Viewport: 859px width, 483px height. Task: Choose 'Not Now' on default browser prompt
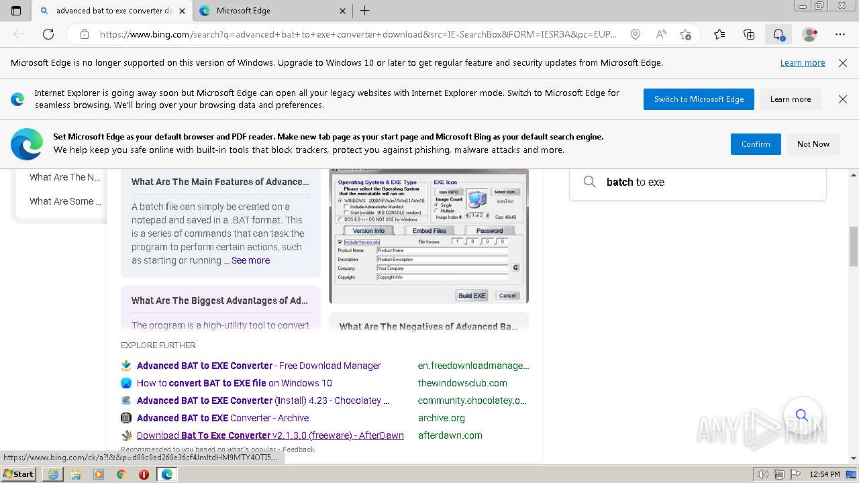click(813, 144)
